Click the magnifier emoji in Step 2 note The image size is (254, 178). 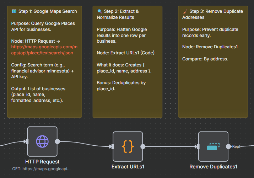pyautogui.click(x=99, y=11)
